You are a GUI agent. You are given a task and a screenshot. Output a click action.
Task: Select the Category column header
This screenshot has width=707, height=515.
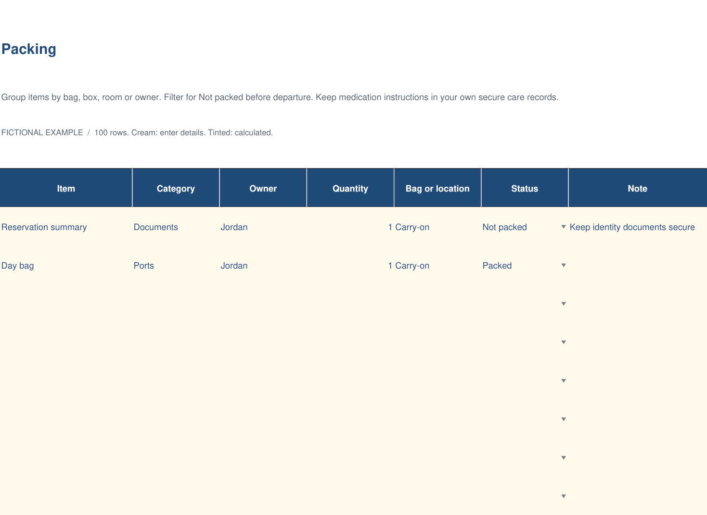pos(176,188)
